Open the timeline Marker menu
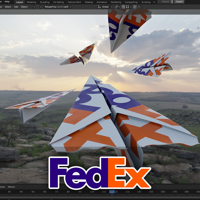The image size is (200, 200). 11,187
